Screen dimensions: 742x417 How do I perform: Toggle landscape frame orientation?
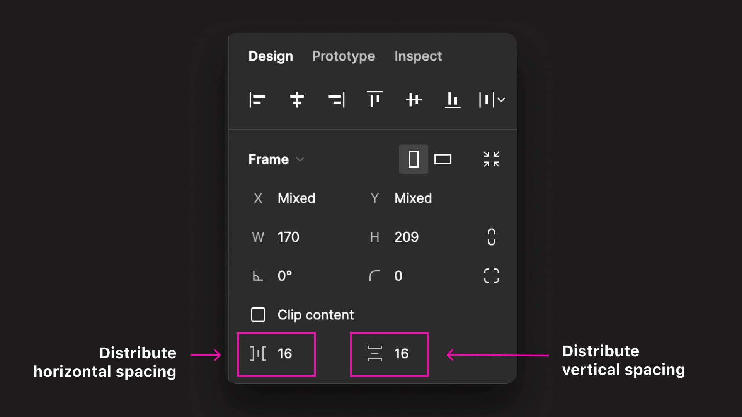point(444,159)
